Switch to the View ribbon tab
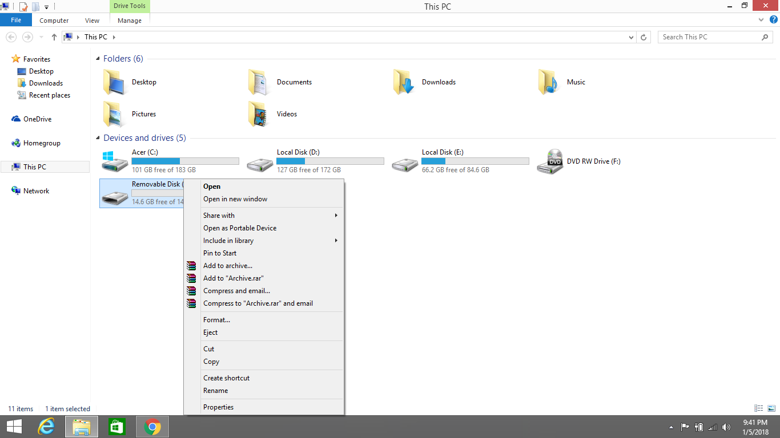This screenshot has height=438, width=780. 92,20
